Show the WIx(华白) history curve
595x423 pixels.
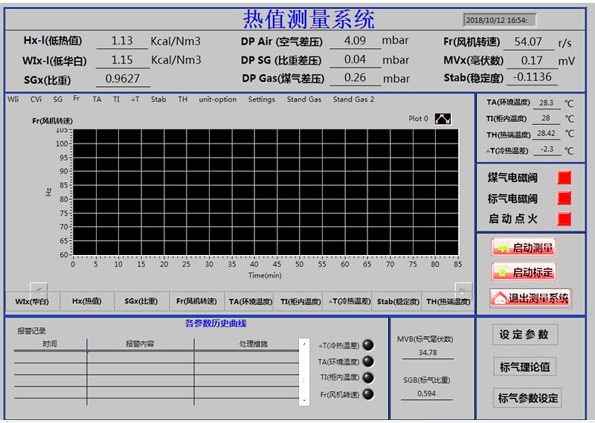[x=32, y=302]
